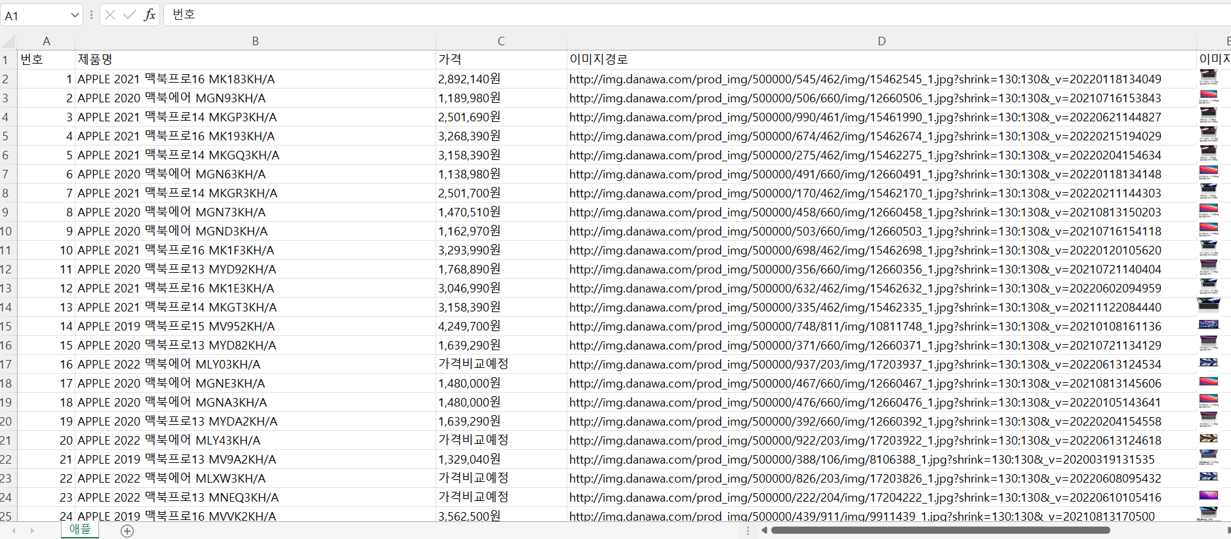Click price cell 1,189,980원
This screenshot has width=1231, height=539.
[501, 98]
